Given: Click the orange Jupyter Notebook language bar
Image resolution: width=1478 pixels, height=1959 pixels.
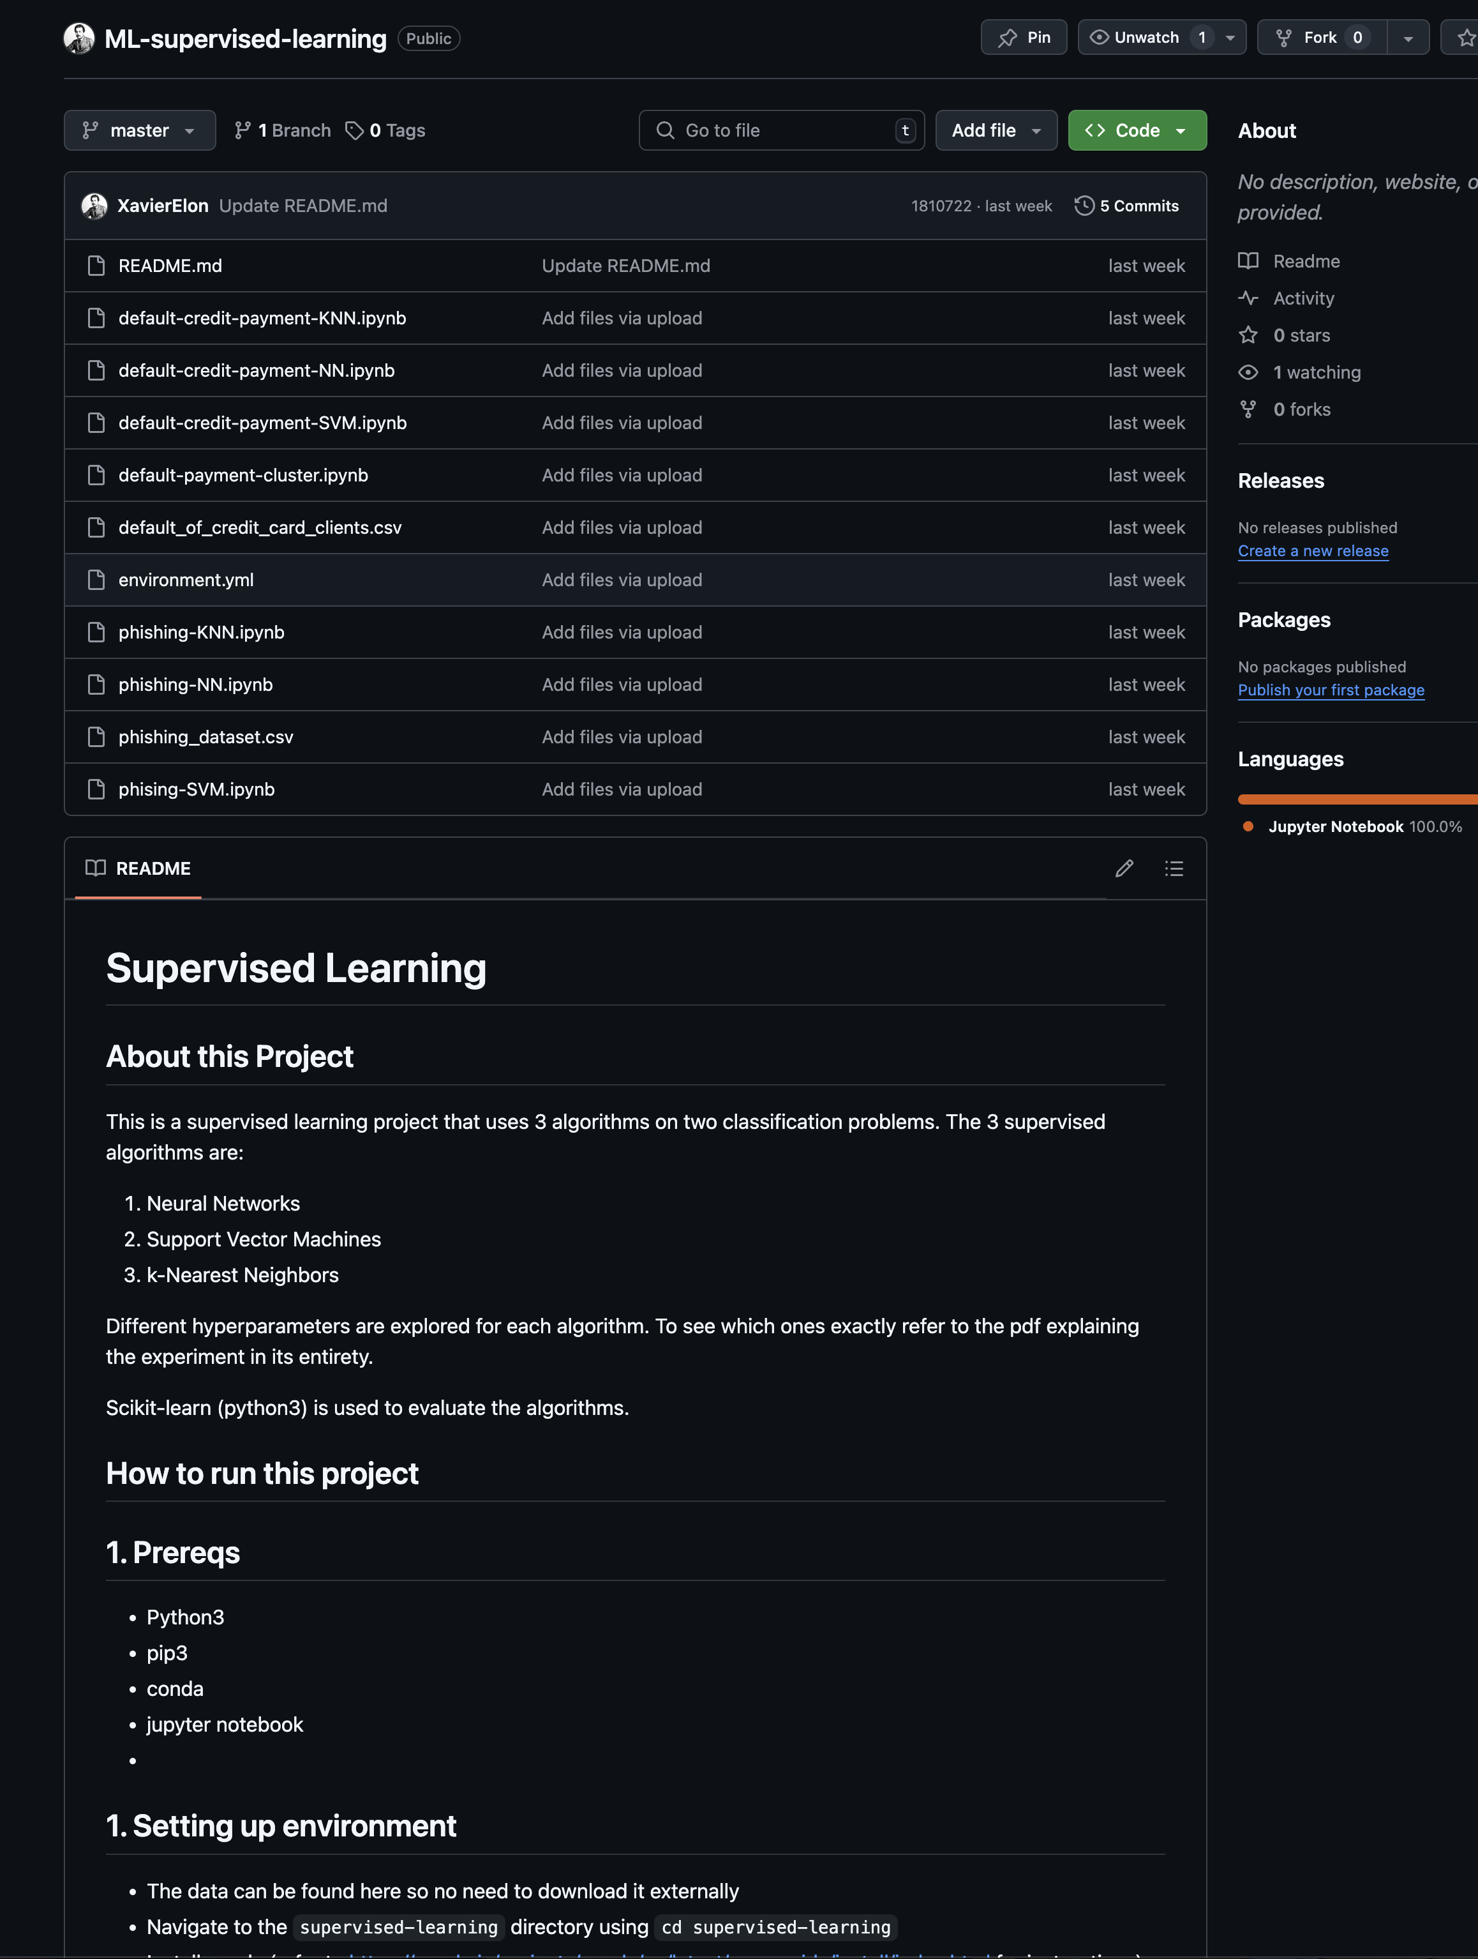Looking at the screenshot, I should click(x=1357, y=799).
